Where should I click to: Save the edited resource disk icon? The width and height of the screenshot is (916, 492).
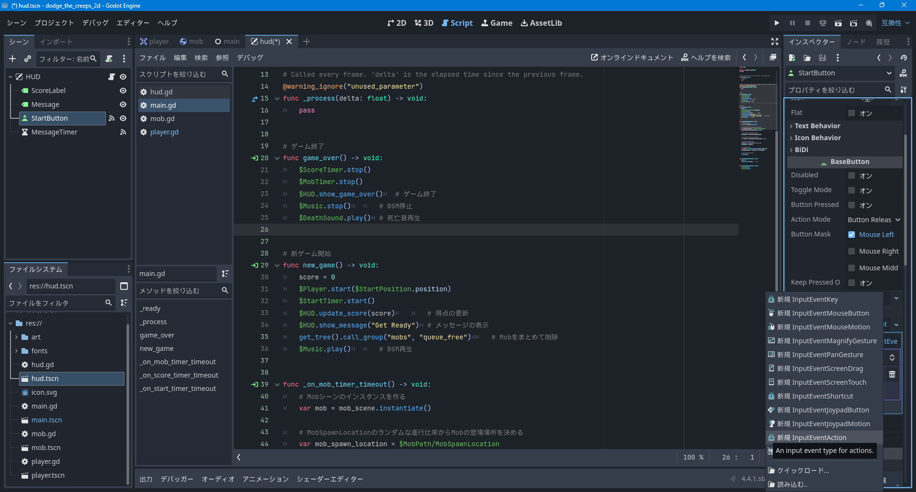click(822, 58)
